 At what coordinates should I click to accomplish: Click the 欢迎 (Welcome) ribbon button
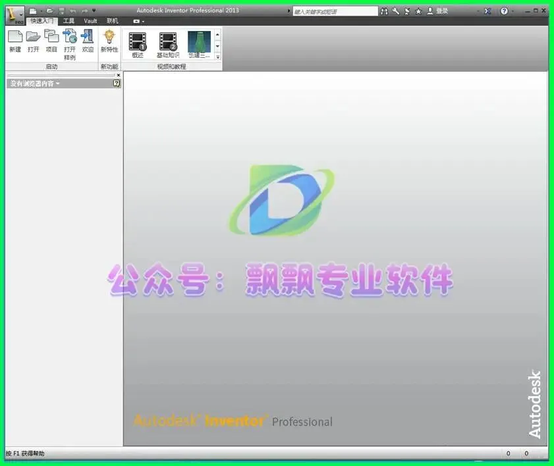coord(88,41)
